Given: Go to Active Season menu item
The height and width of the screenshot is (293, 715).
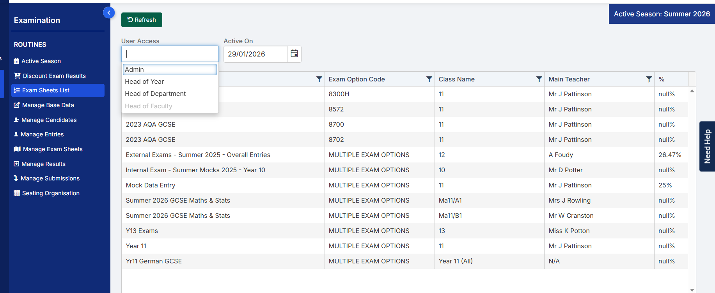Looking at the screenshot, I should tap(41, 61).
